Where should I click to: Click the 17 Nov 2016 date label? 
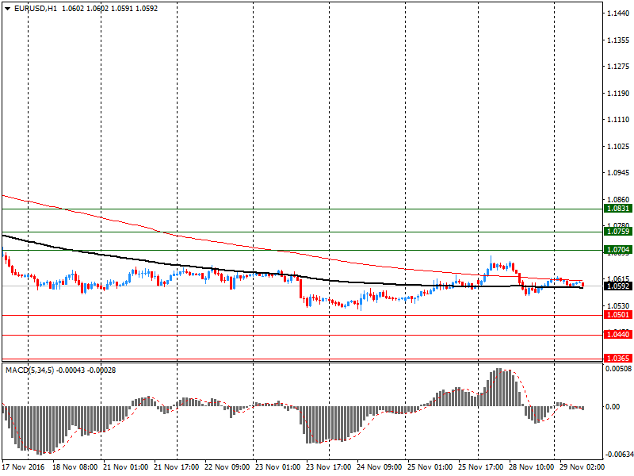[24, 467]
